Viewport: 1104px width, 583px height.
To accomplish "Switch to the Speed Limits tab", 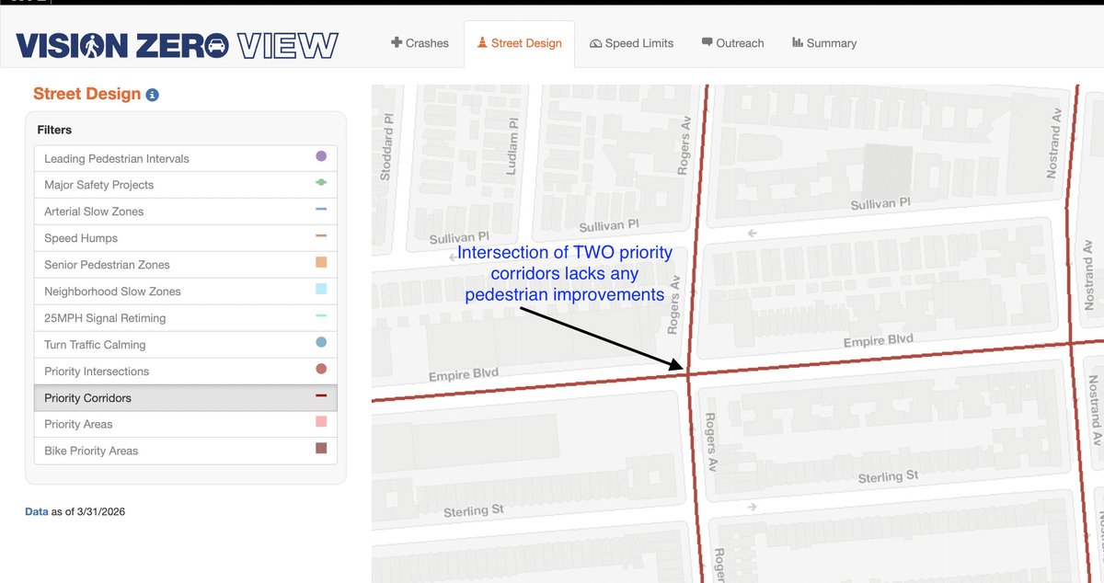I will click(x=631, y=43).
